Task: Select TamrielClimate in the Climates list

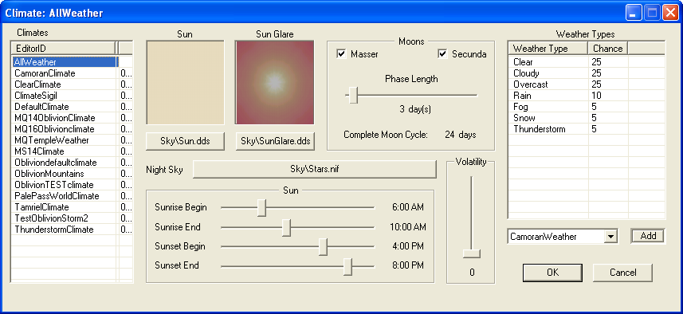Action: pos(72,207)
